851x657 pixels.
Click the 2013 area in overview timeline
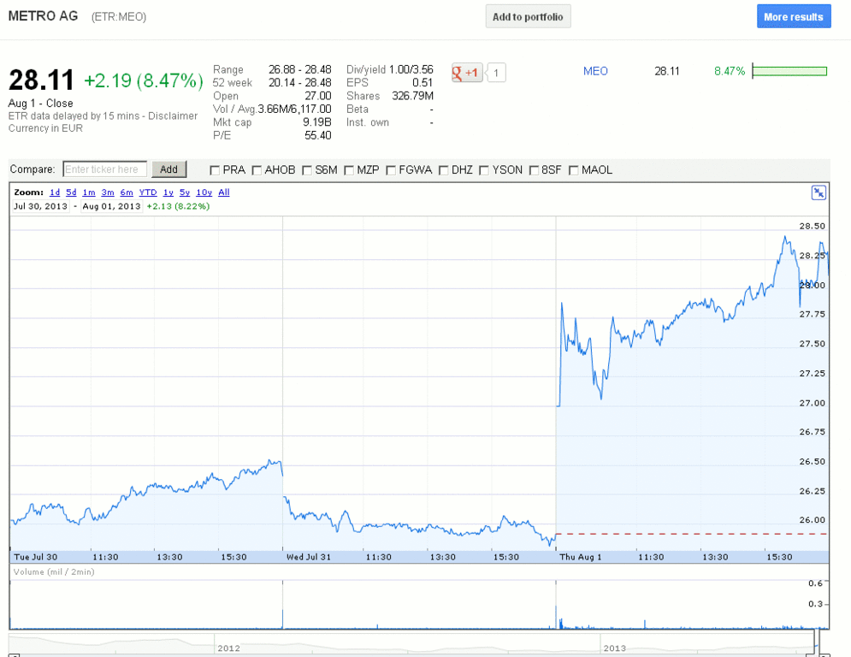(614, 648)
